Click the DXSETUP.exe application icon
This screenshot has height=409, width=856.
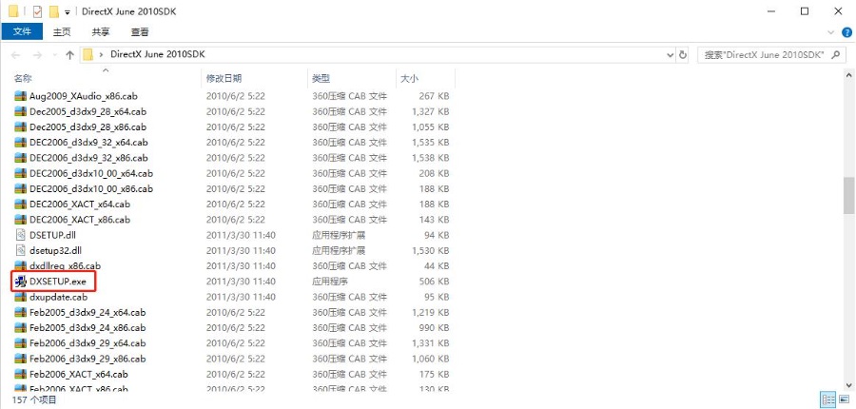click(x=20, y=282)
